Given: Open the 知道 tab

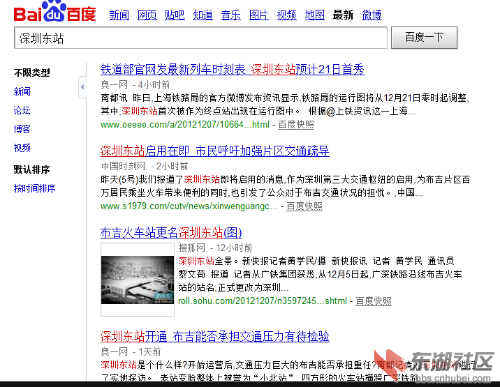Looking at the screenshot, I should click(x=203, y=15).
